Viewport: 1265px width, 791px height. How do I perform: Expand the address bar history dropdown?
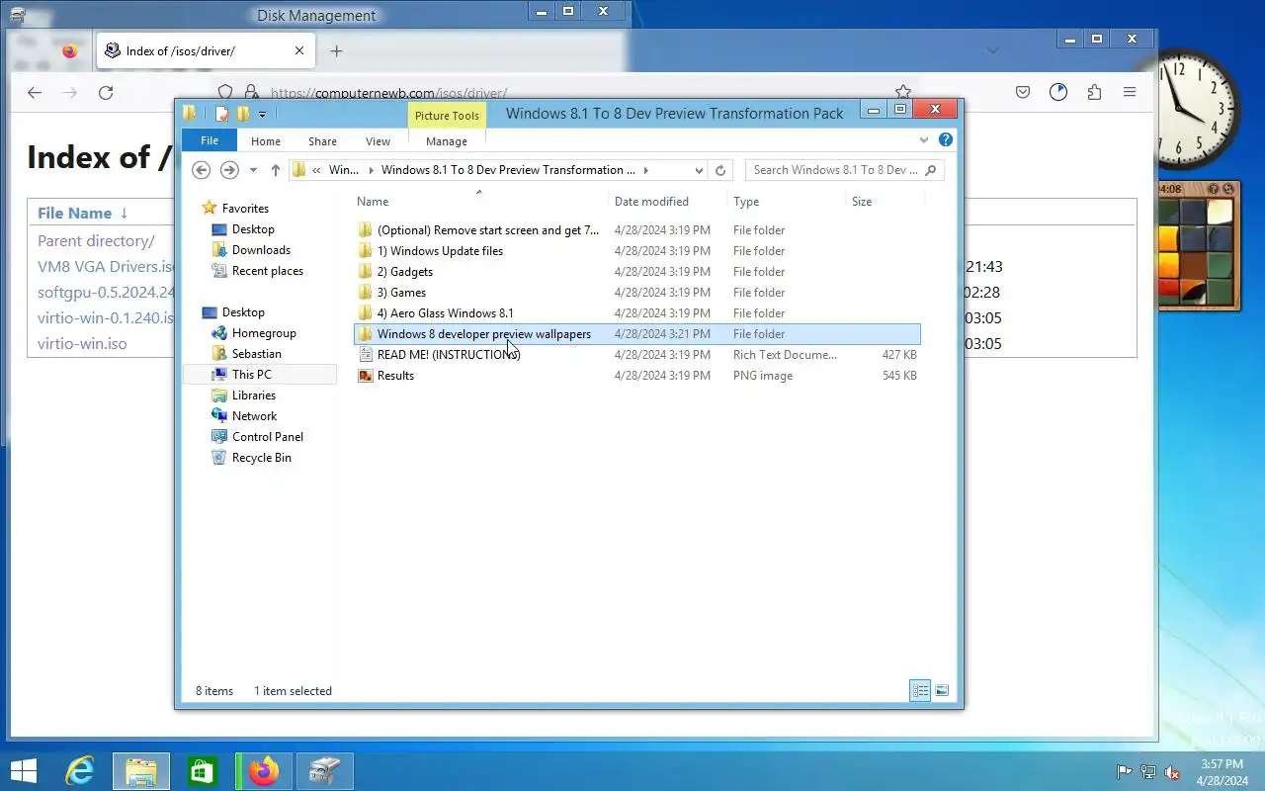(699, 170)
